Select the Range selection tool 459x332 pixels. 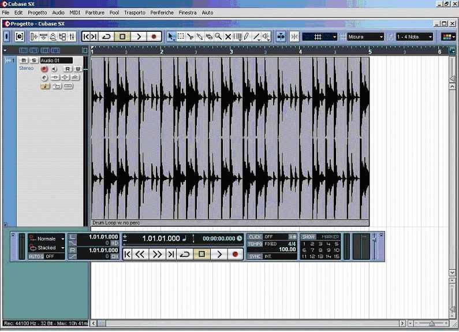181,36
